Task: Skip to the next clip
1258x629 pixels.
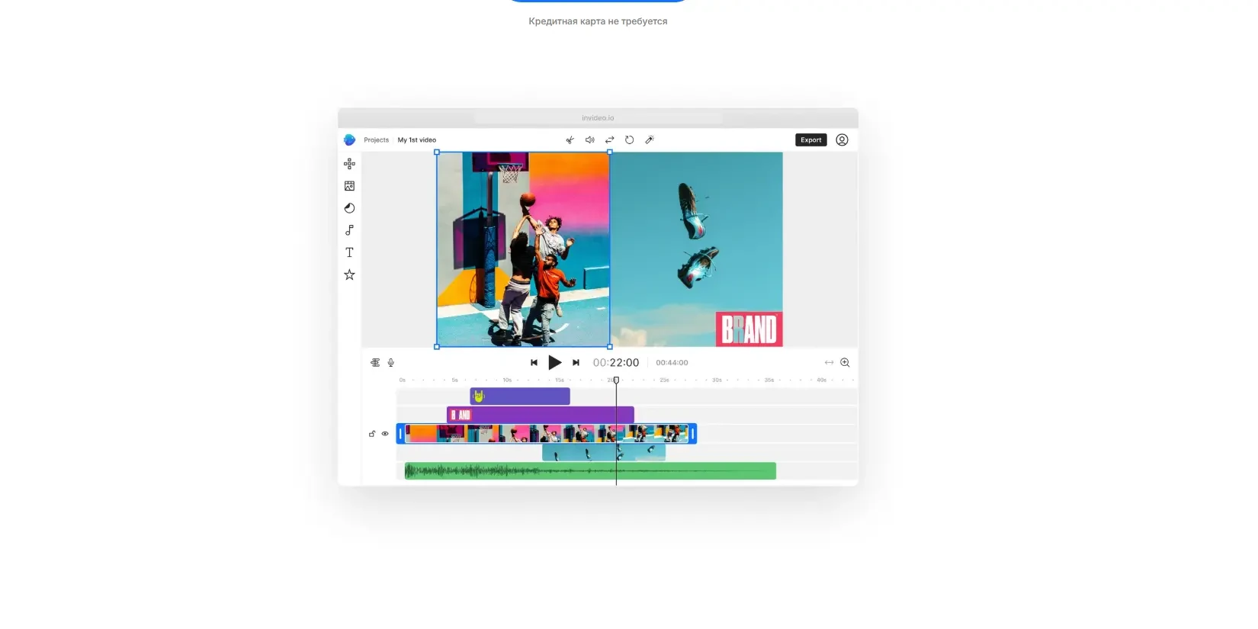Action: click(576, 363)
